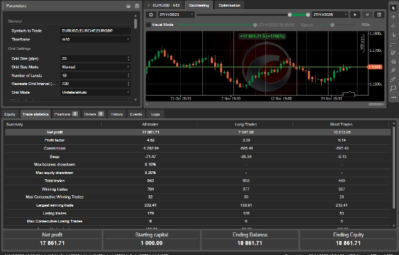Screen dimensions: 399x255
Task: Click the date range start handle
Action: 289,15
